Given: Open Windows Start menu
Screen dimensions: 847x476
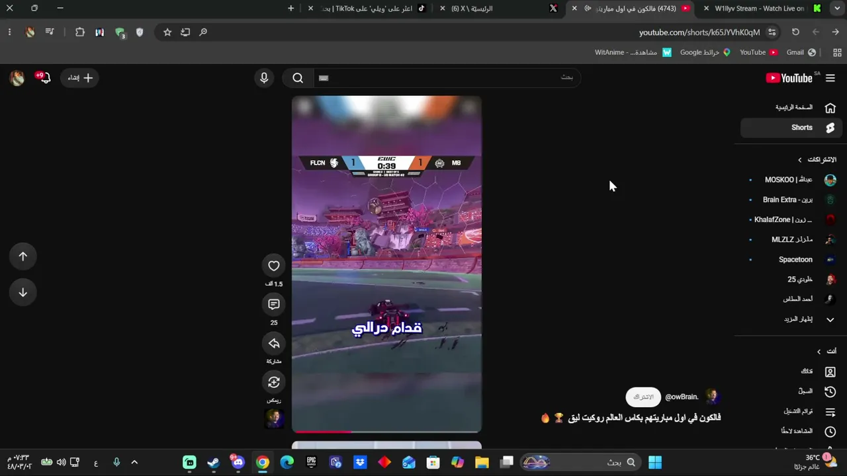Looking at the screenshot, I should point(655,462).
